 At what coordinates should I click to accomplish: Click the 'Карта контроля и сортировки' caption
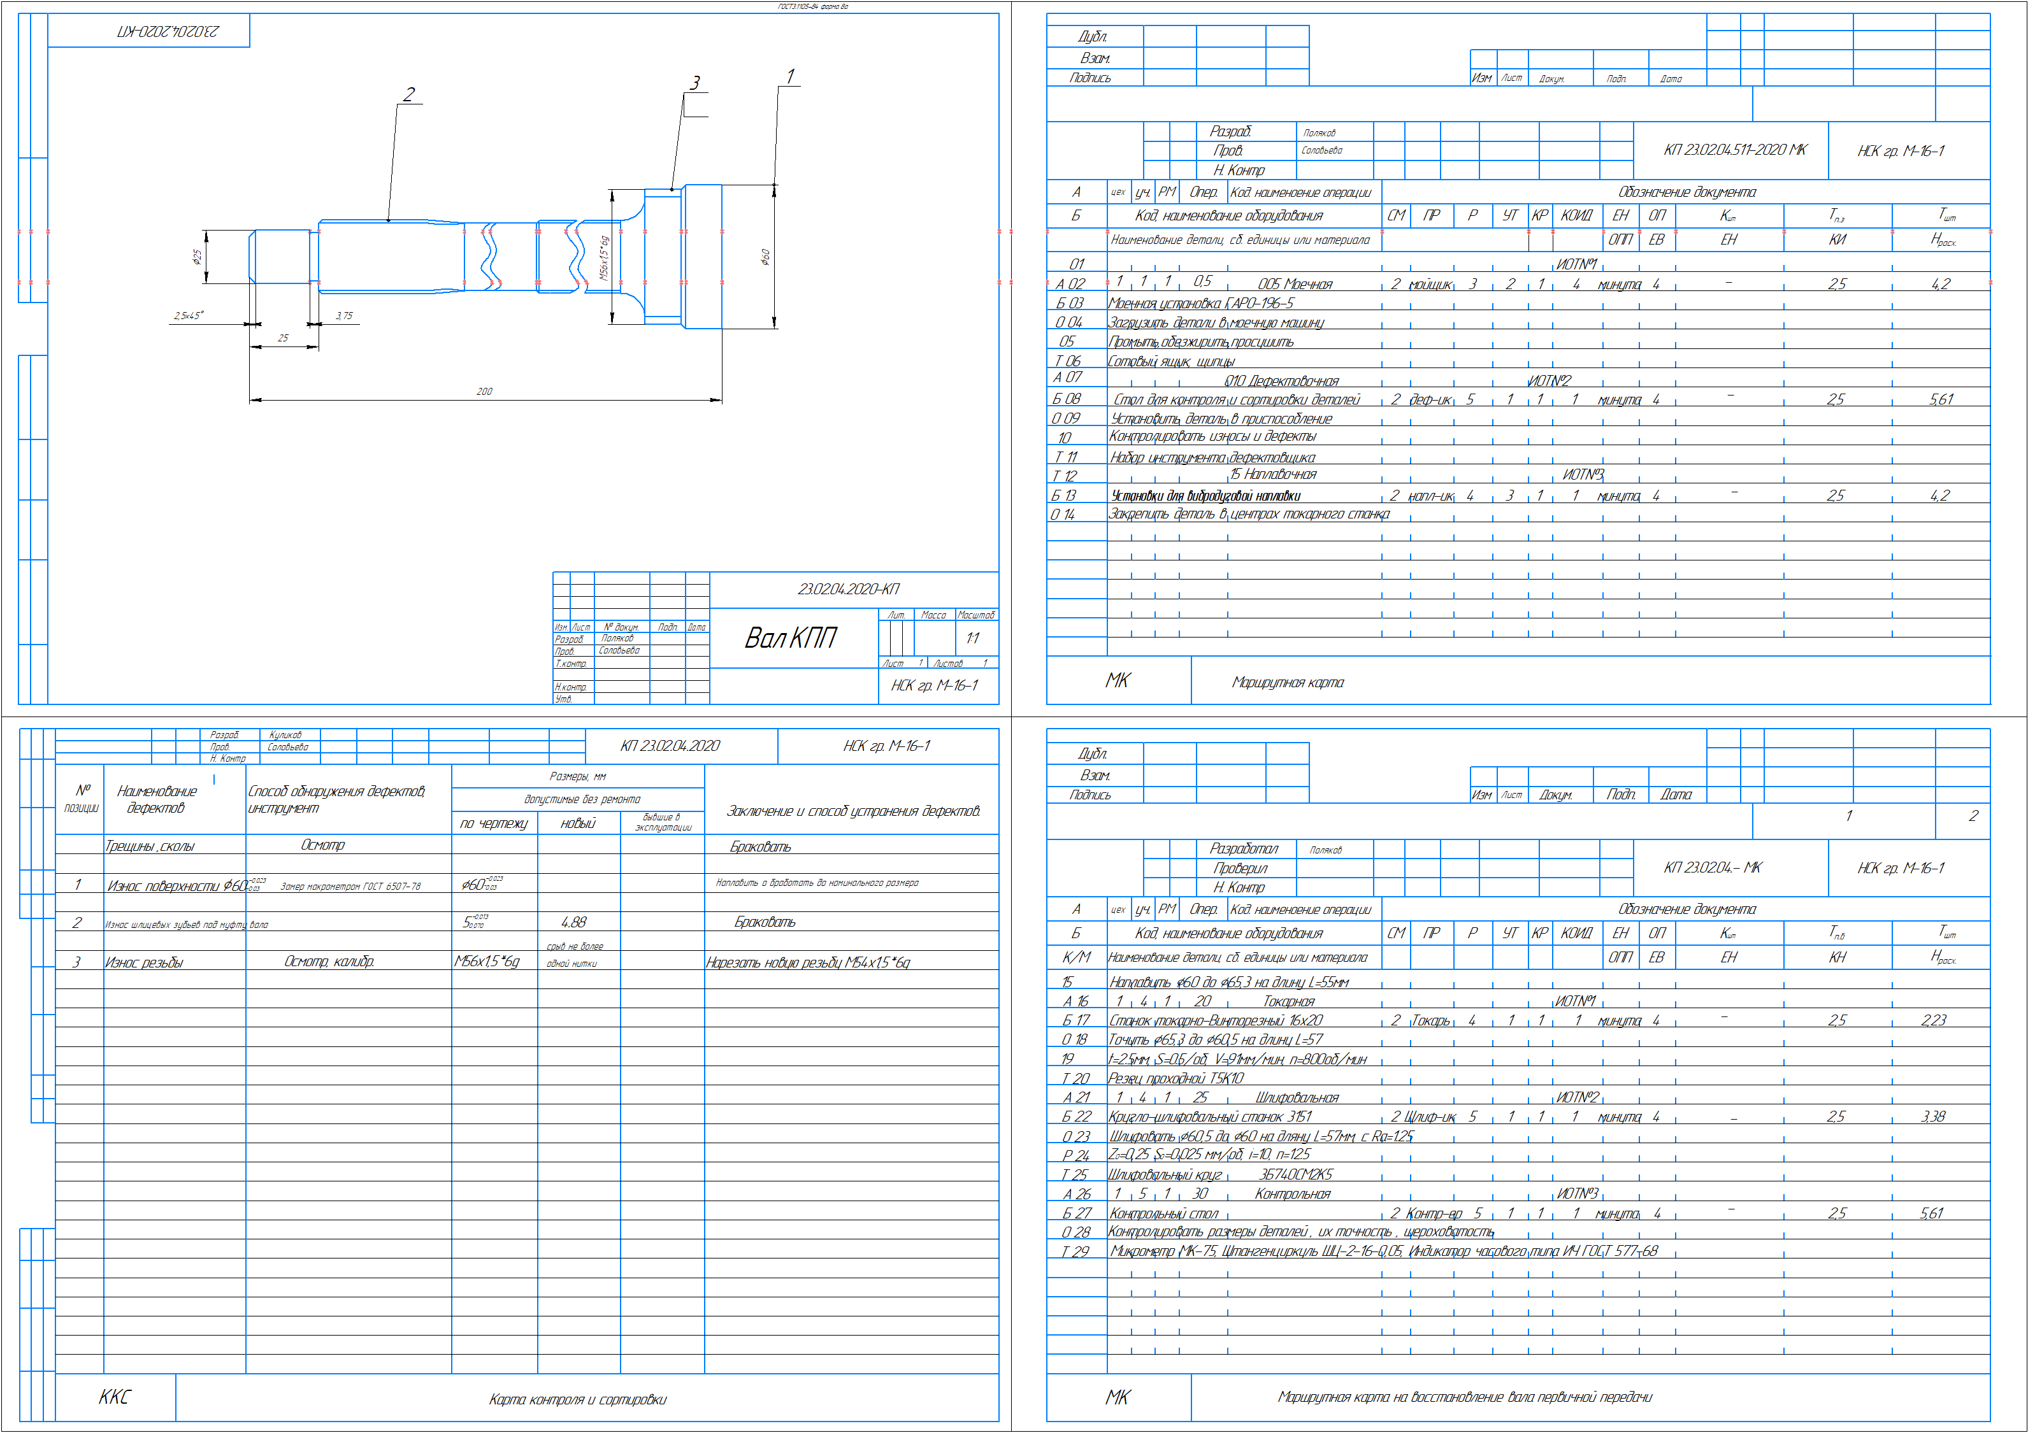578,1399
